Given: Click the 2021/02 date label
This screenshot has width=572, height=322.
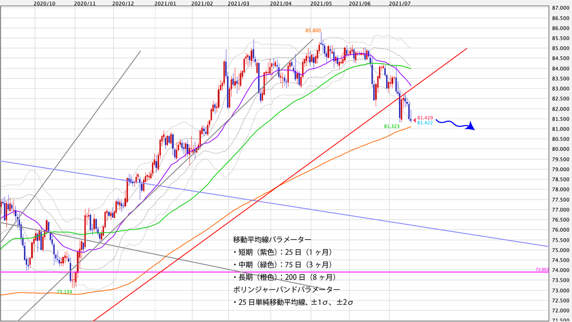Looking at the screenshot, I should (202, 3).
